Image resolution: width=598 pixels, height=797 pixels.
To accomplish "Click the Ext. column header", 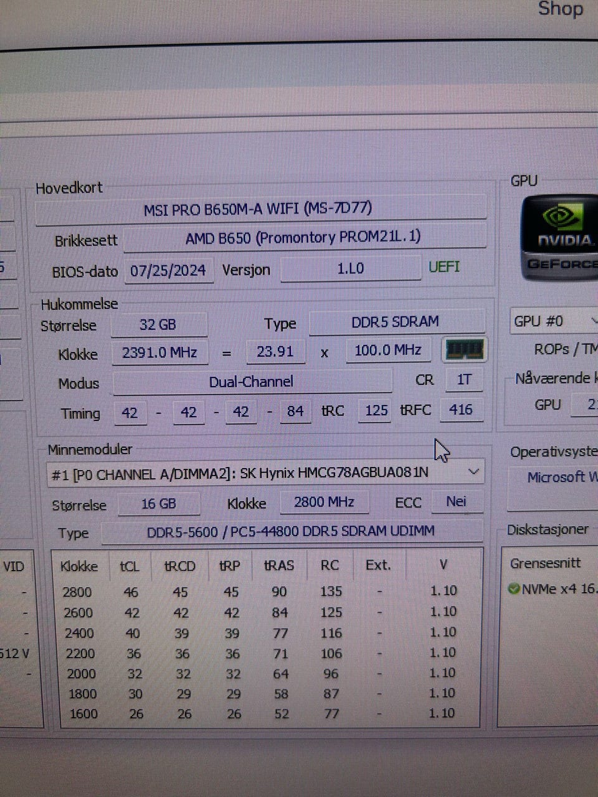I will tap(378, 565).
